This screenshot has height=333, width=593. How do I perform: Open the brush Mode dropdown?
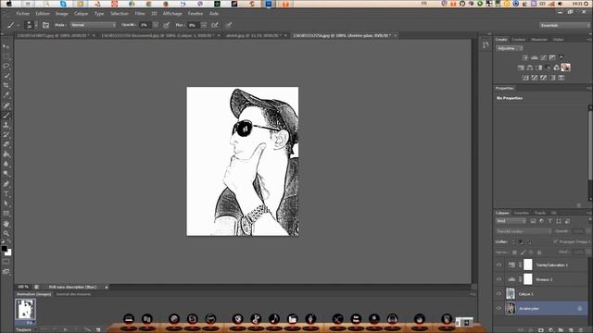click(x=93, y=25)
